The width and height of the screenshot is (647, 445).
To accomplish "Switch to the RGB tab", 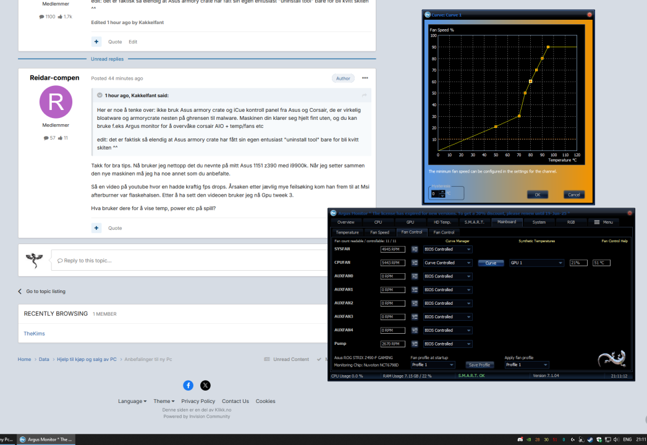I will point(571,222).
